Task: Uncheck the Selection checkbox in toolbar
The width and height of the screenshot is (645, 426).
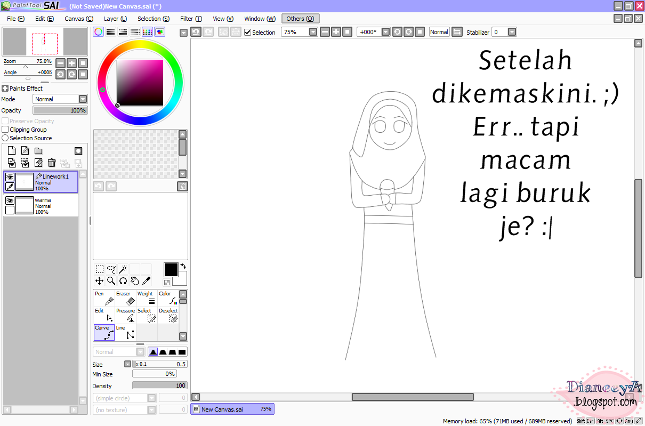Action: tap(247, 32)
